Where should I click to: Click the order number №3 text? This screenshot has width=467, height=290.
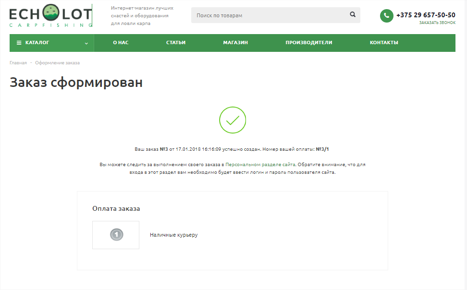[164, 149]
